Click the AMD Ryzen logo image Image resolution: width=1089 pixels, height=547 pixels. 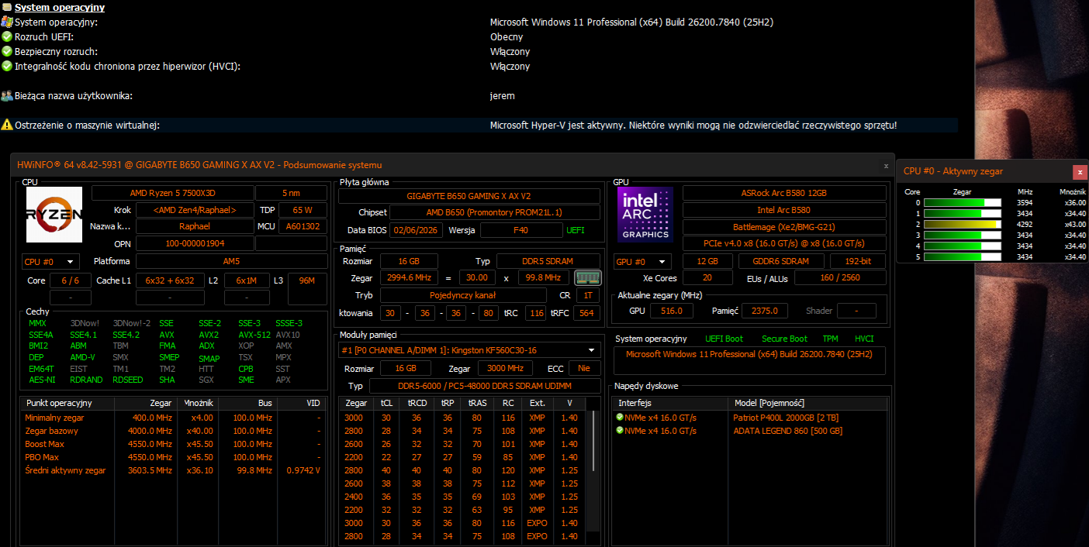pos(54,215)
